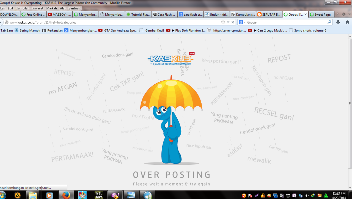The height and width of the screenshot is (199, 352).
Task: Open the Downloads arrow in toolbar
Action: coord(338,22)
